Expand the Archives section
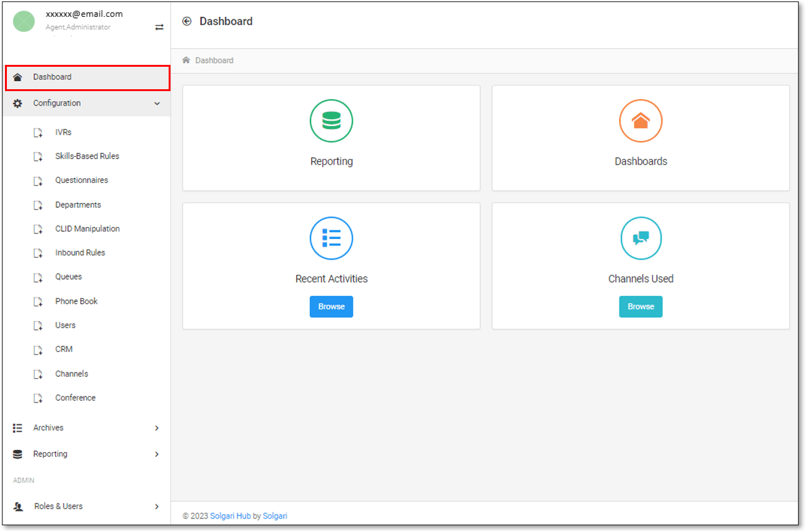Screen dimensions: 807x531 (157, 427)
